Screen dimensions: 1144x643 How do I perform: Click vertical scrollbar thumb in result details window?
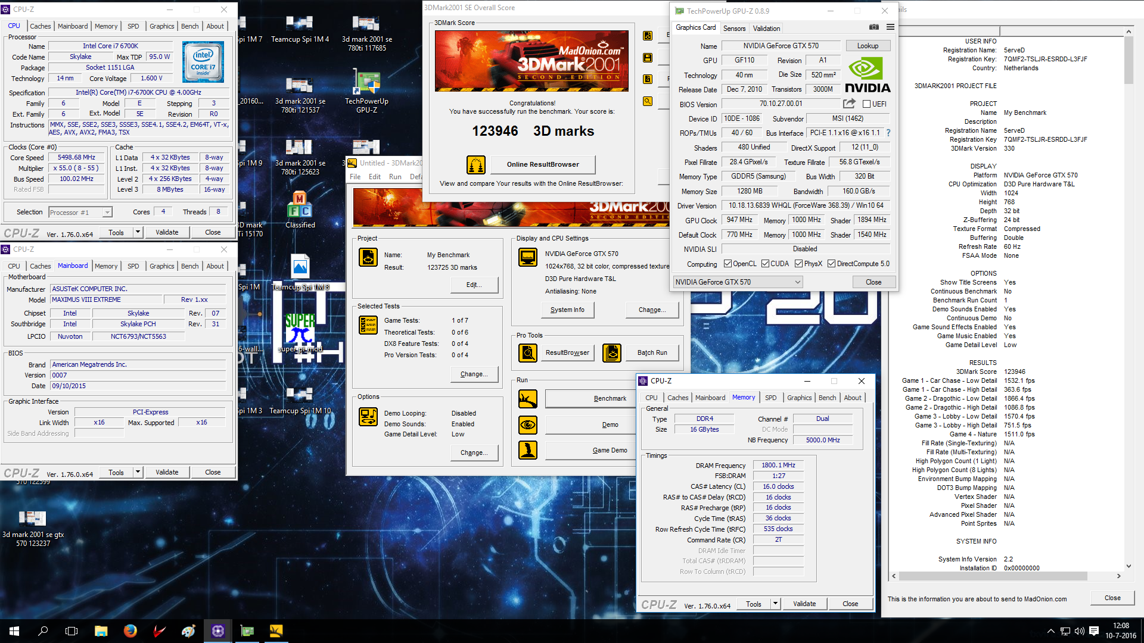pos(1129,60)
